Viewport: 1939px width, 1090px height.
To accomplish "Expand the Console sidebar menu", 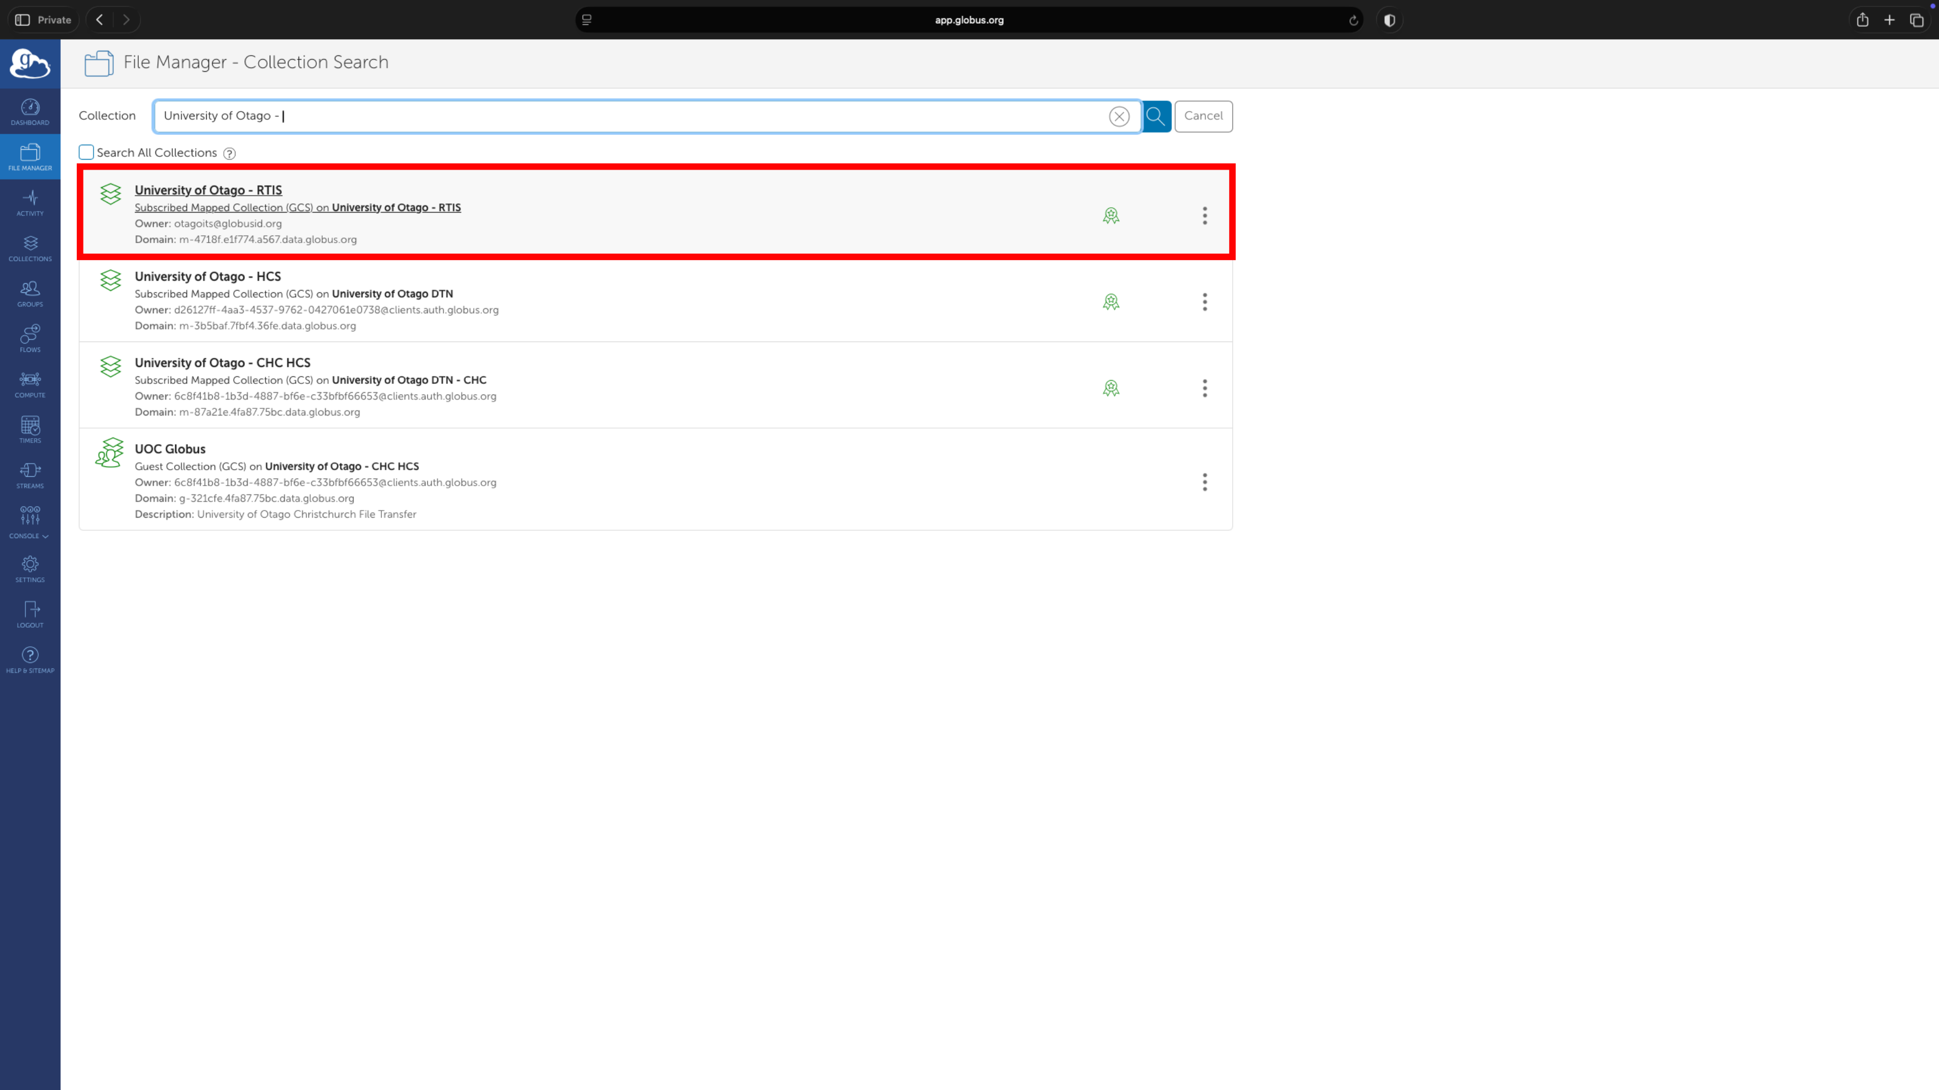I will click(x=30, y=522).
